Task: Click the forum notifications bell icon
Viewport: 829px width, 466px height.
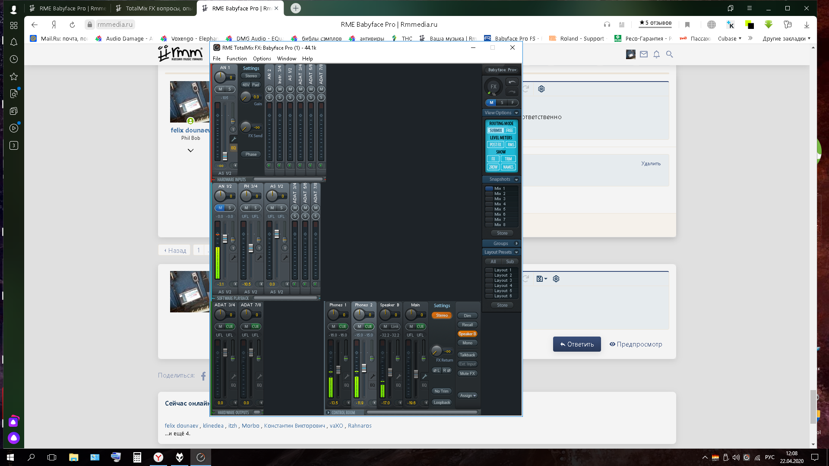Action: (656, 54)
